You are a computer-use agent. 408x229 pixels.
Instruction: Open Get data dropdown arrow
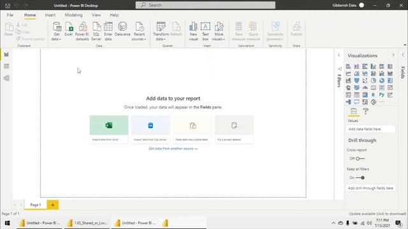tap(60, 39)
